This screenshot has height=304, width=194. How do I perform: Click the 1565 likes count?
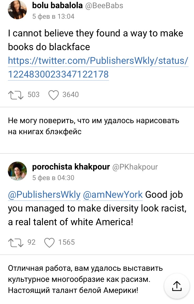pos(67,242)
